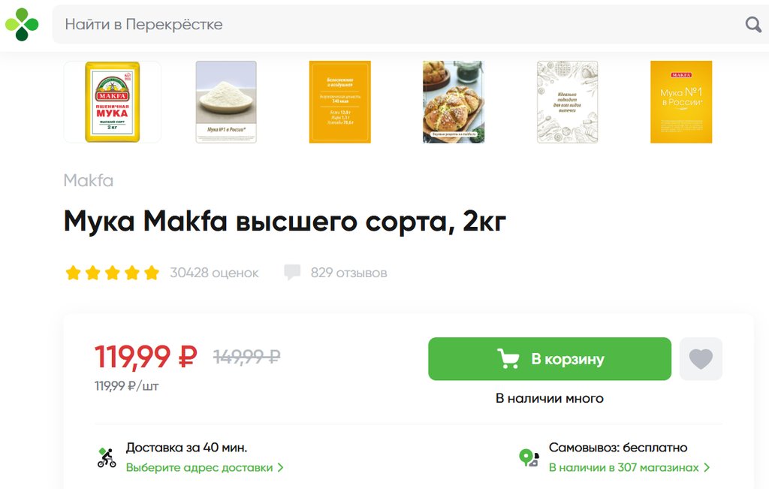This screenshot has height=489, width=769.
Task: Click the delivery cyclist icon
Action: point(106,457)
